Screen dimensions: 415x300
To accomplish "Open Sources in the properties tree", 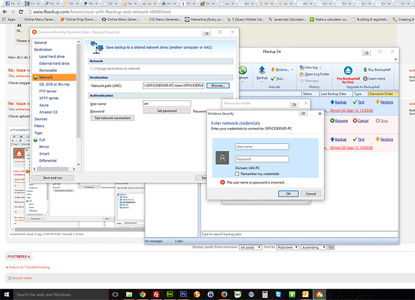I will (x=41, y=119).
